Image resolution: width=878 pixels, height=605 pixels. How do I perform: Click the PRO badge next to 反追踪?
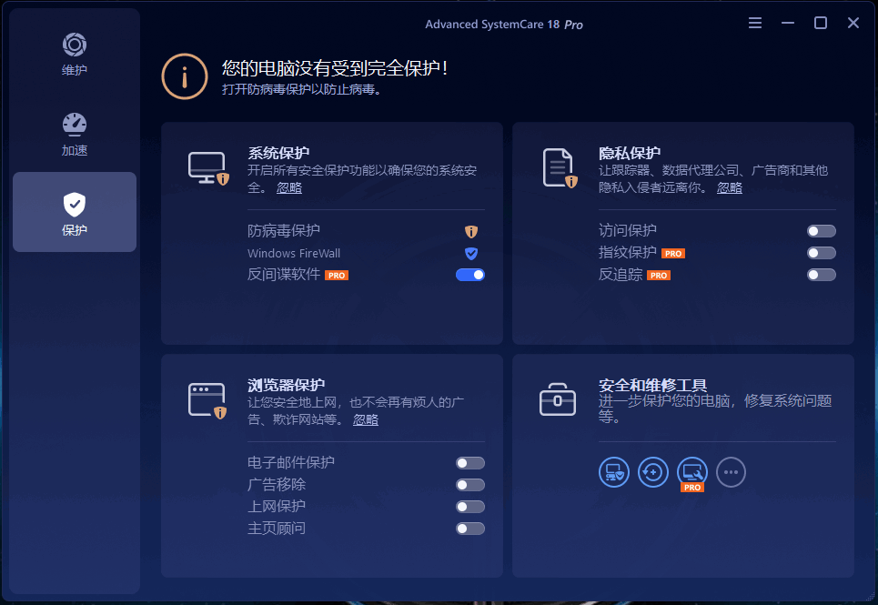pos(659,276)
